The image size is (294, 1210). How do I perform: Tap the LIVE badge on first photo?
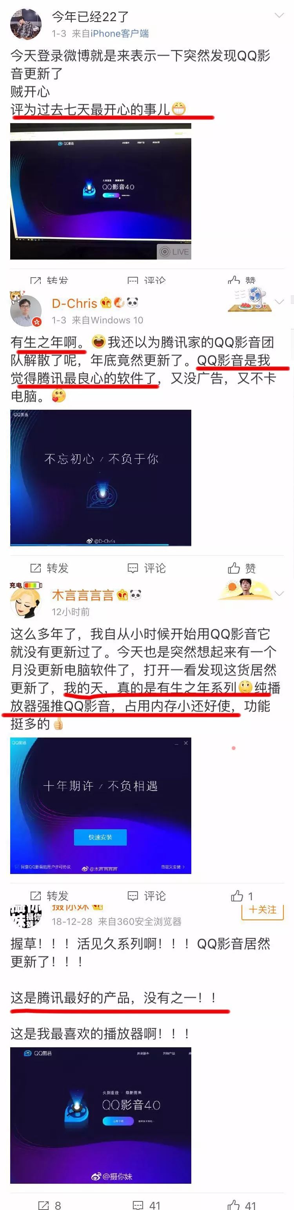(174, 251)
